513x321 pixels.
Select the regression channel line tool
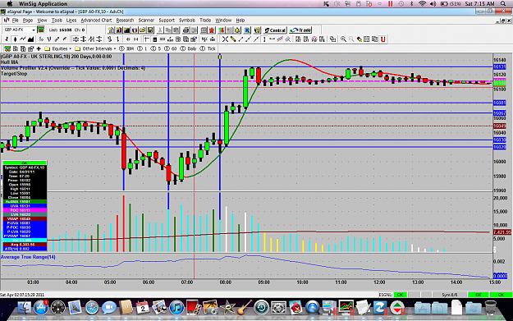pos(280,39)
